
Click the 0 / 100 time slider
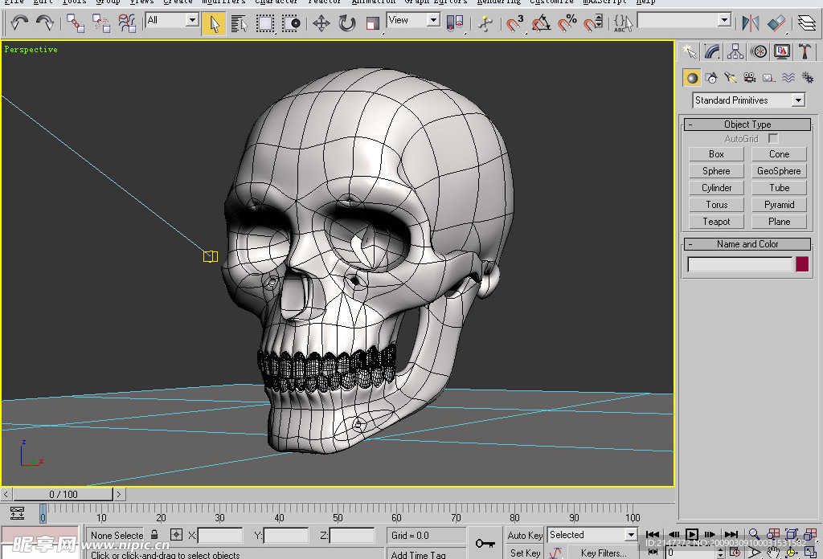pos(63,494)
